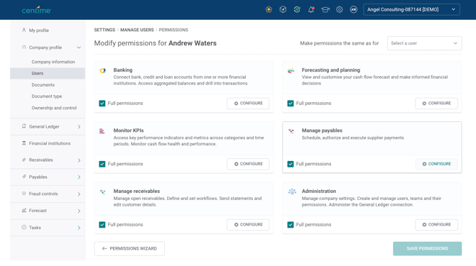Click the Manage payables card title
Image resolution: width=476 pixels, height=266 pixels.
coord(322,131)
